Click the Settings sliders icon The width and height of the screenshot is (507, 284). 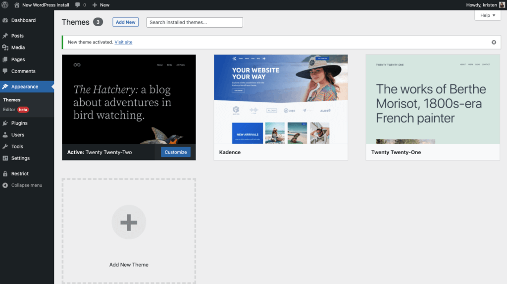coord(5,158)
